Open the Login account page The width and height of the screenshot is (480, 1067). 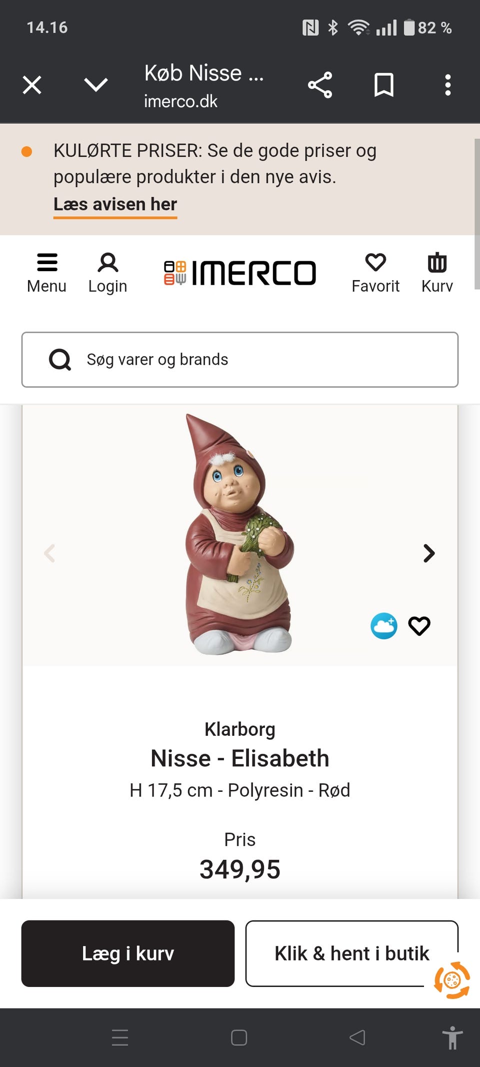point(107,273)
